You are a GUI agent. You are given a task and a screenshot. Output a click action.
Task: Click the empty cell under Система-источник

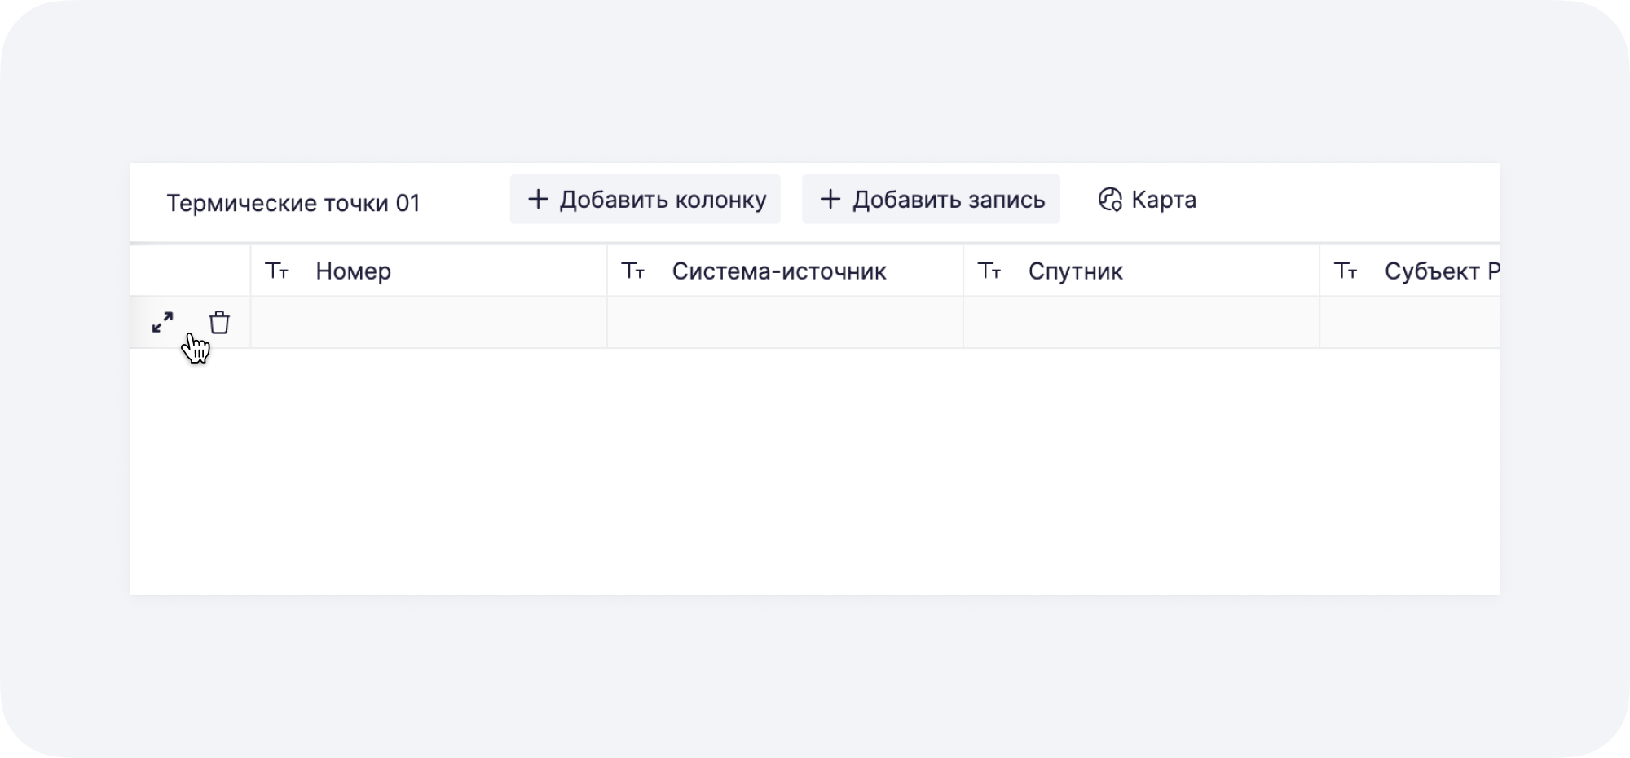[784, 323]
